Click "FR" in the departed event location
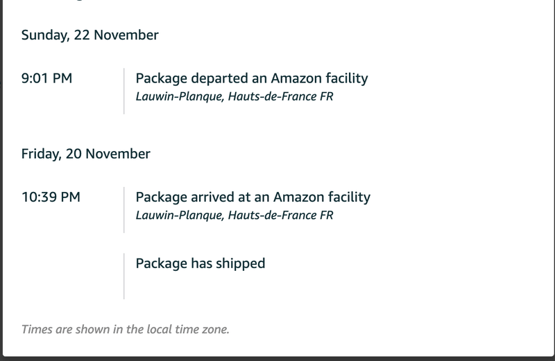Screen dimensions: 555x361 coord(325,96)
